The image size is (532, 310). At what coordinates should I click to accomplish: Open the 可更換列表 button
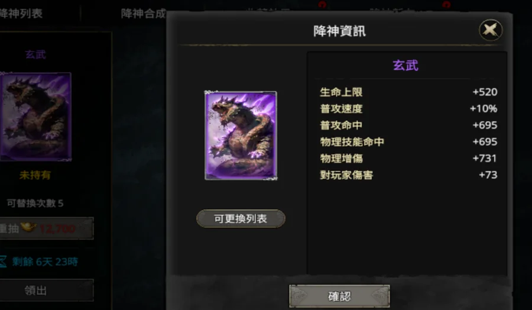click(x=241, y=219)
